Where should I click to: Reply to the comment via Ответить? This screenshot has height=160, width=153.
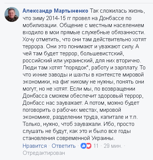[64, 146]
